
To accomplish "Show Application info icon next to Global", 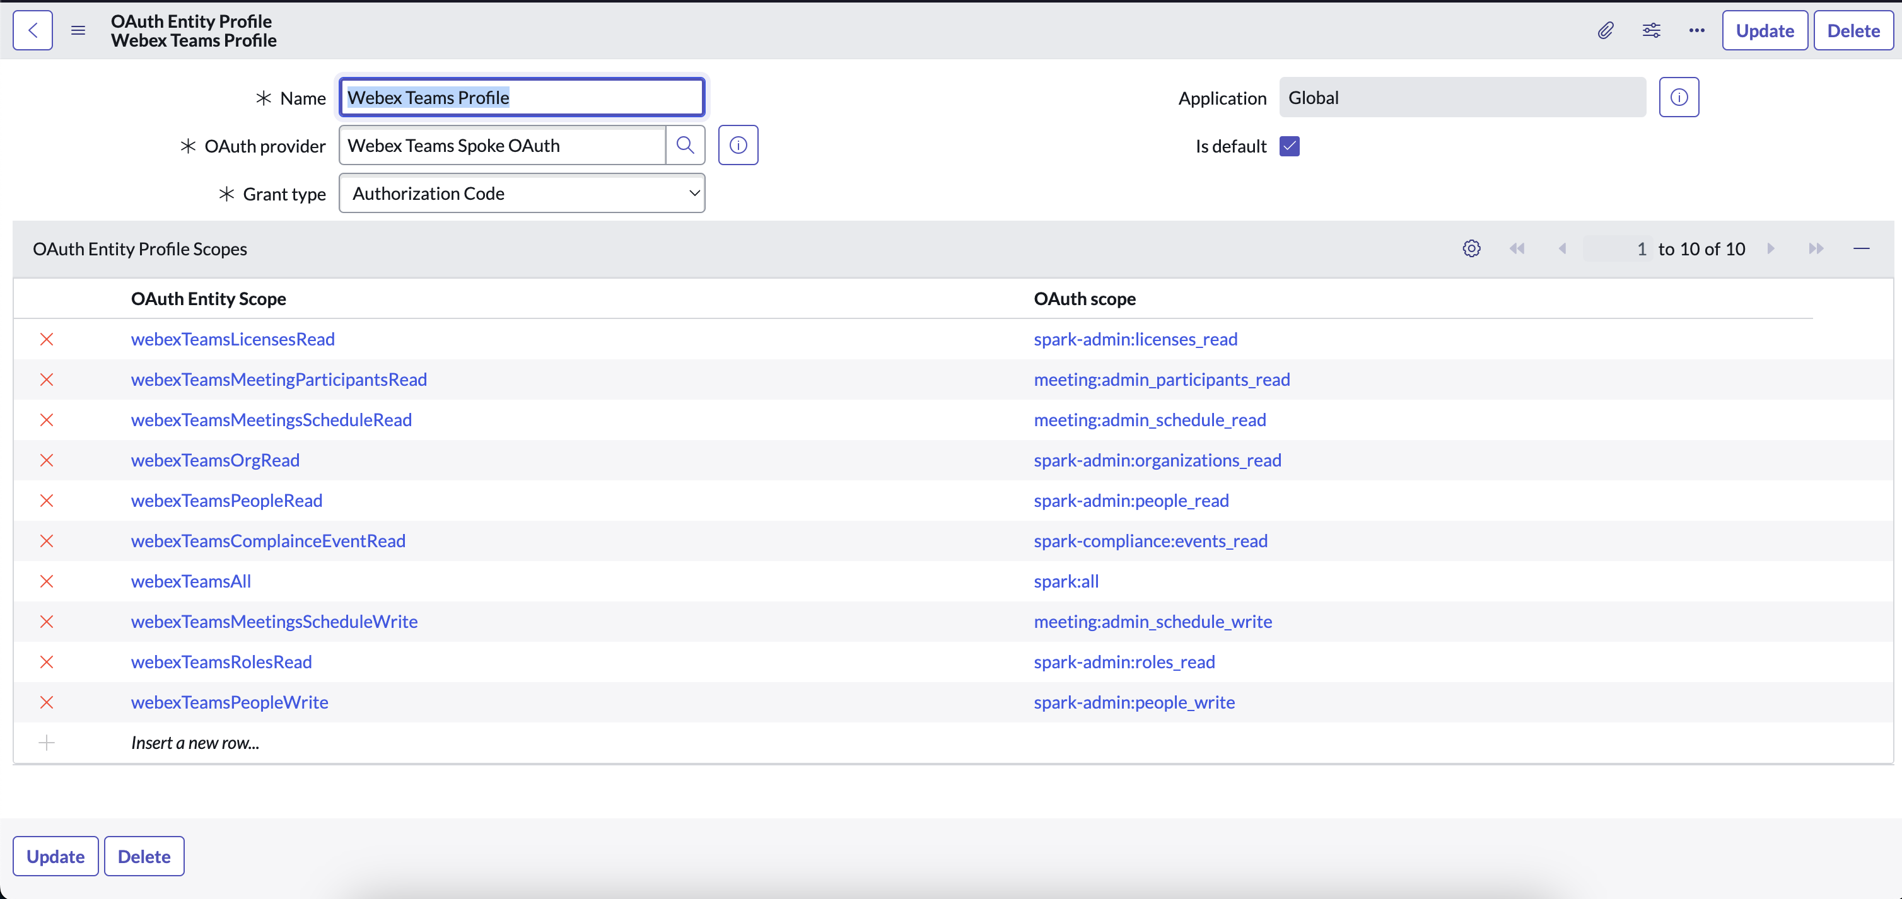I will [1679, 98].
